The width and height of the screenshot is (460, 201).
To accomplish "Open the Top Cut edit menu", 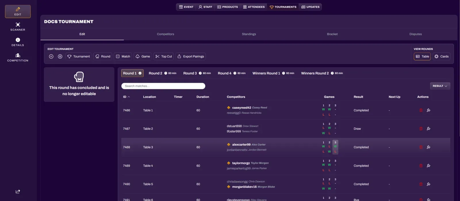I will click(x=164, y=57).
